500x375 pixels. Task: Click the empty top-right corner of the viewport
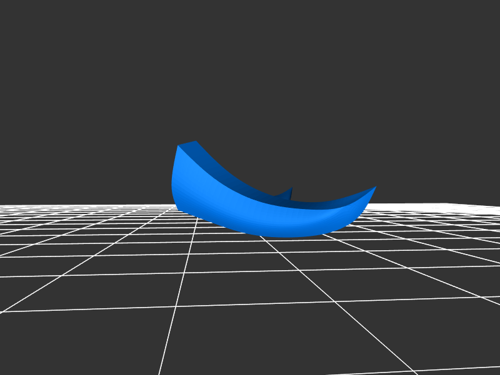[x=481, y=19]
